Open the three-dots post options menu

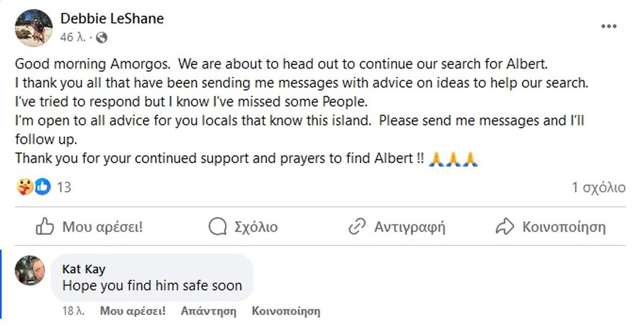pos(609,27)
